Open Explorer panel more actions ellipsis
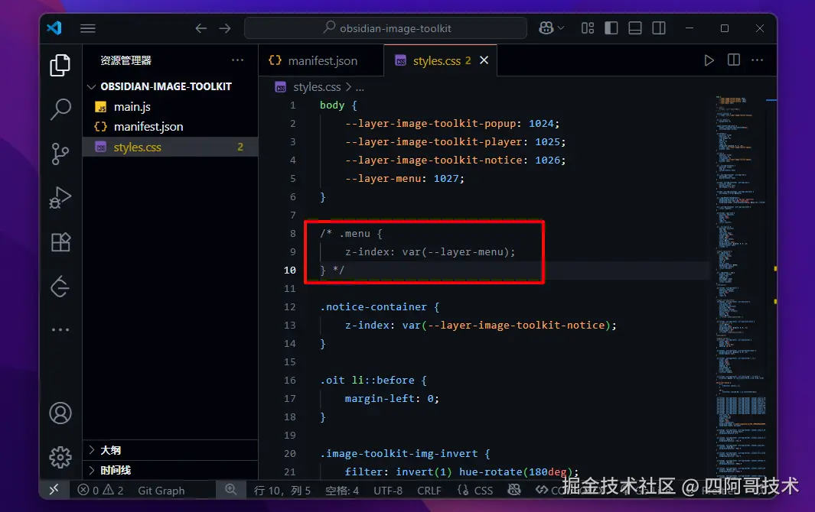 click(237, 60)
